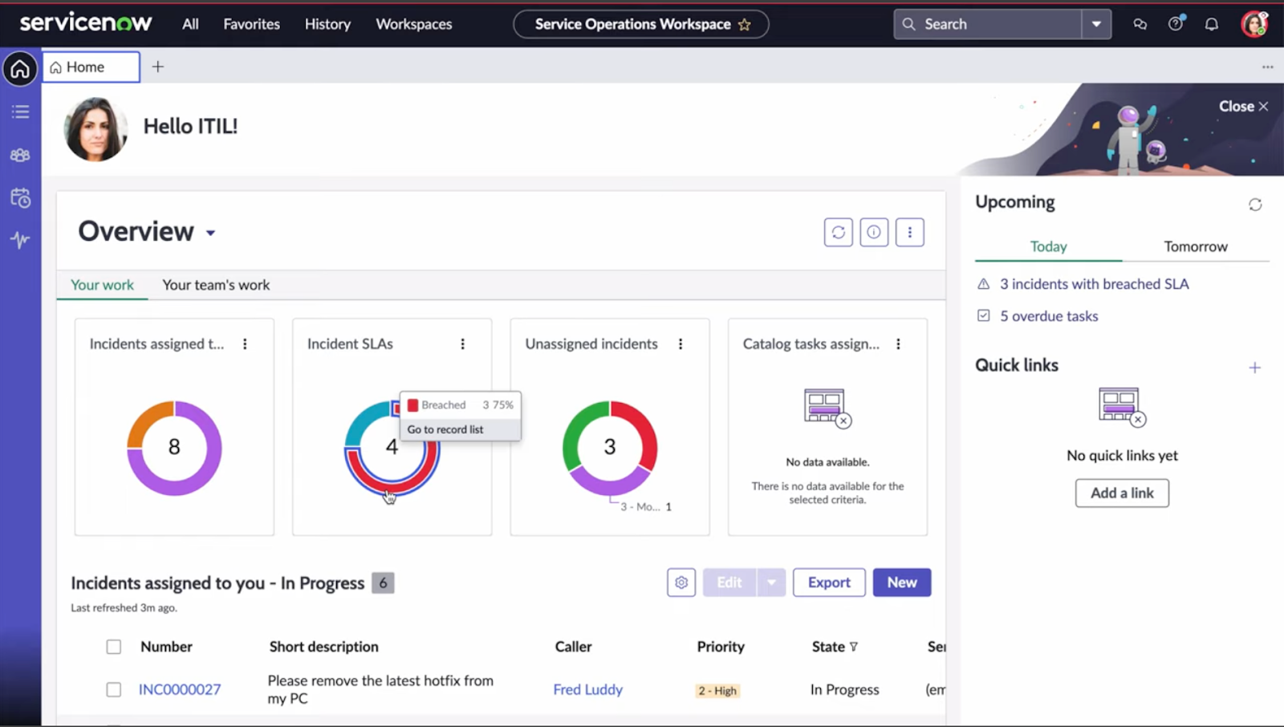Filter by the State column icon
1284x727 pixels.
853,647
